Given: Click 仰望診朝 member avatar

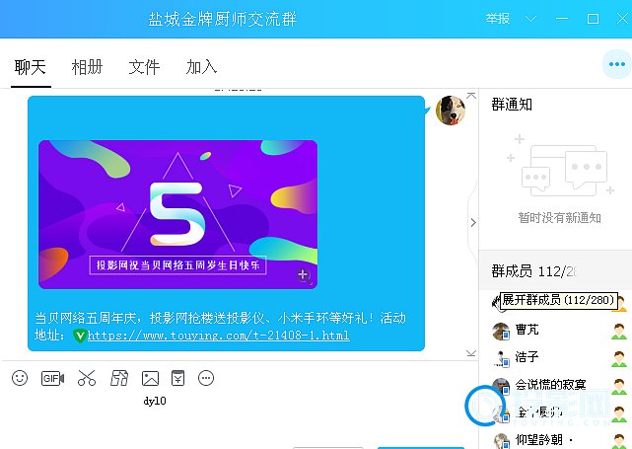Looking at the screenshot, I should coord(501,440).
